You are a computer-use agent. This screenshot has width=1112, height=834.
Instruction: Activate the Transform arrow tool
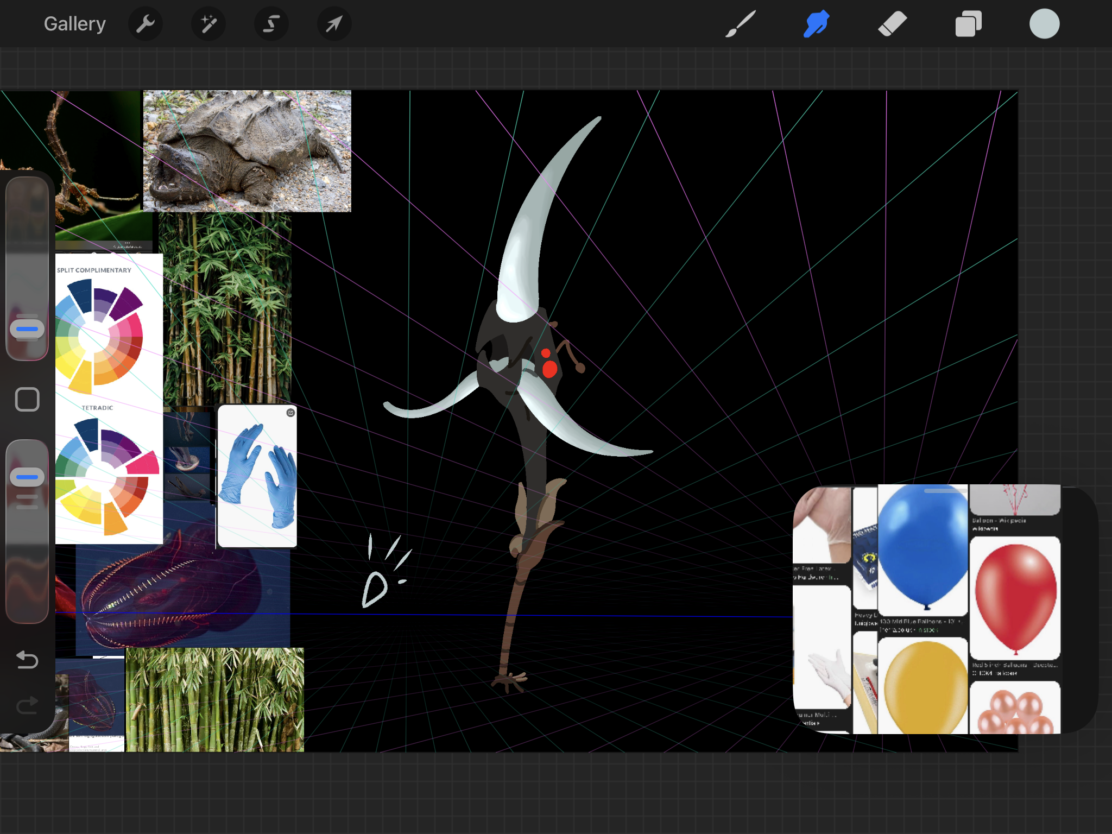(334, 24)
